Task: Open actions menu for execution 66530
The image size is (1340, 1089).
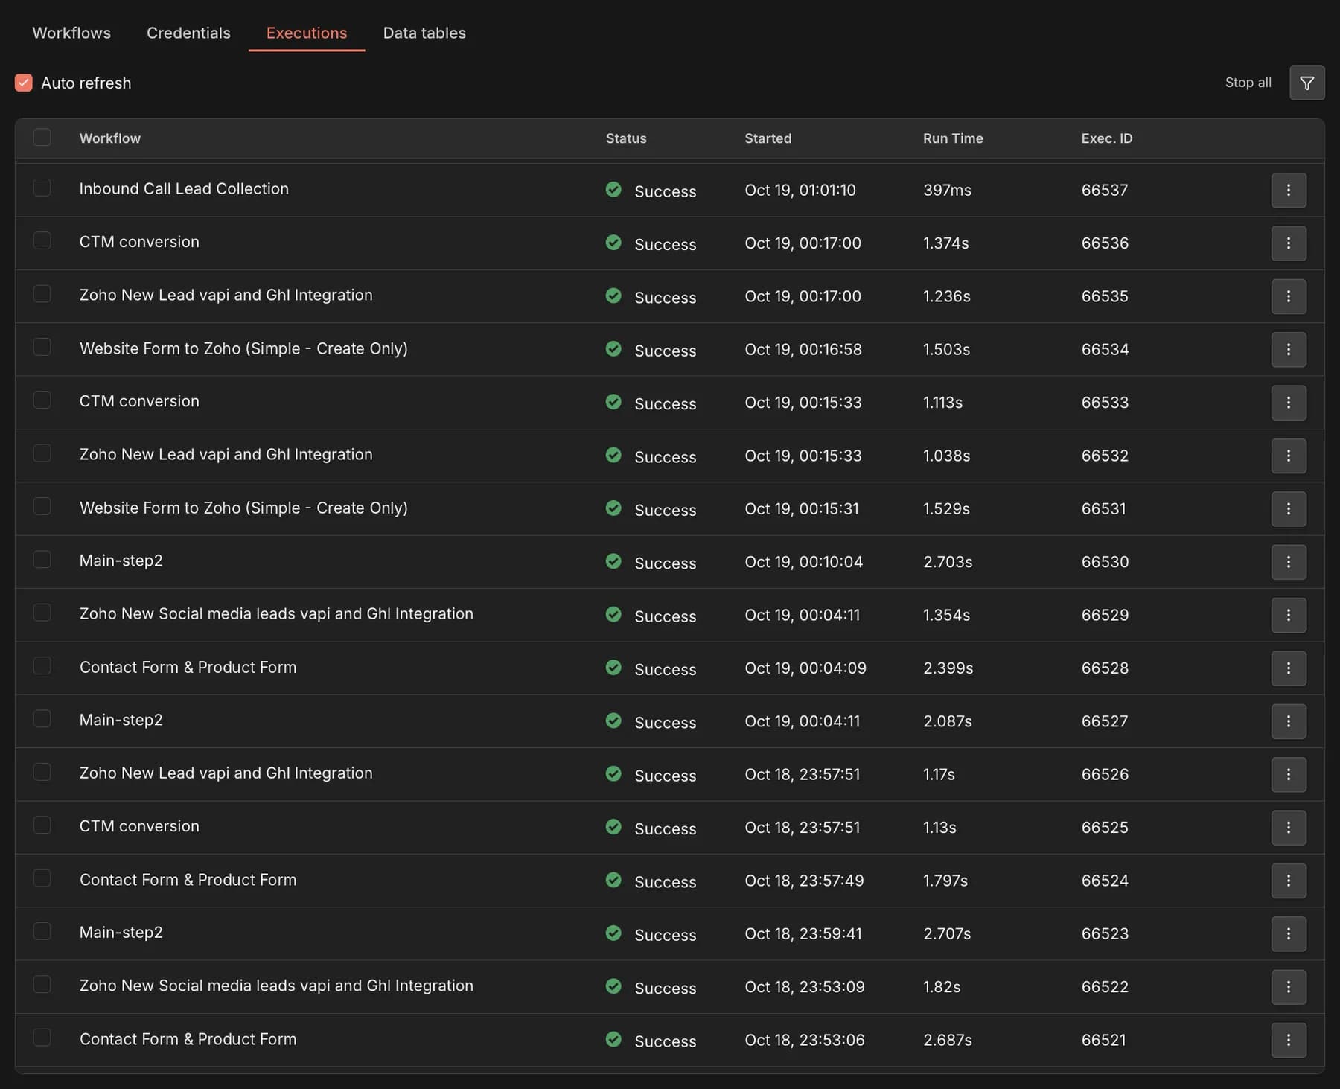Action: (x=1289, y=562)
